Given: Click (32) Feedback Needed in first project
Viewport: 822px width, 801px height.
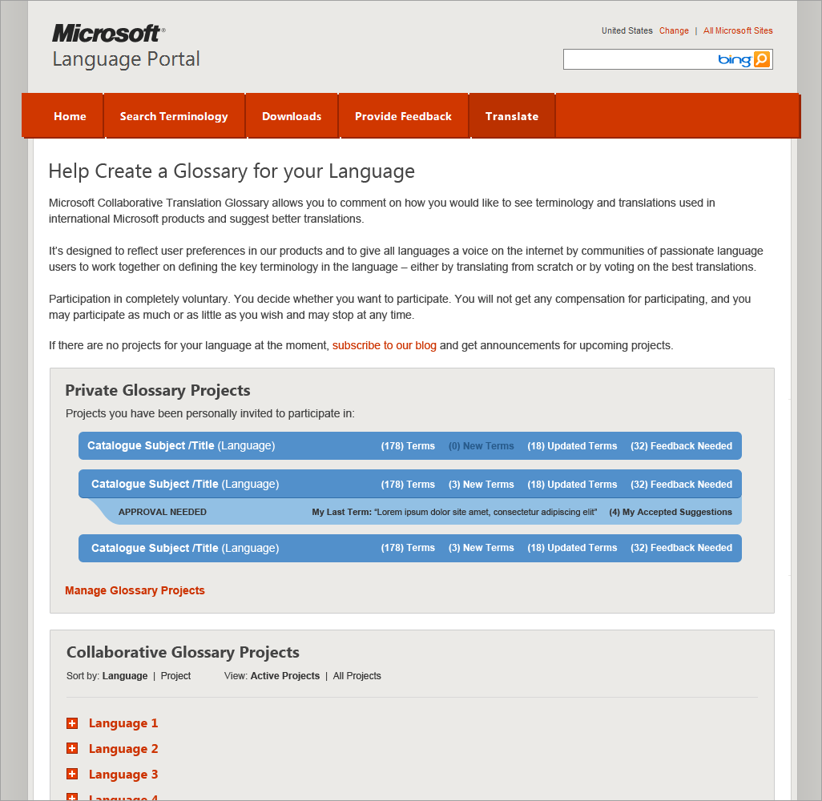Looking at the screenshot, I should click(x=682, y=446).
